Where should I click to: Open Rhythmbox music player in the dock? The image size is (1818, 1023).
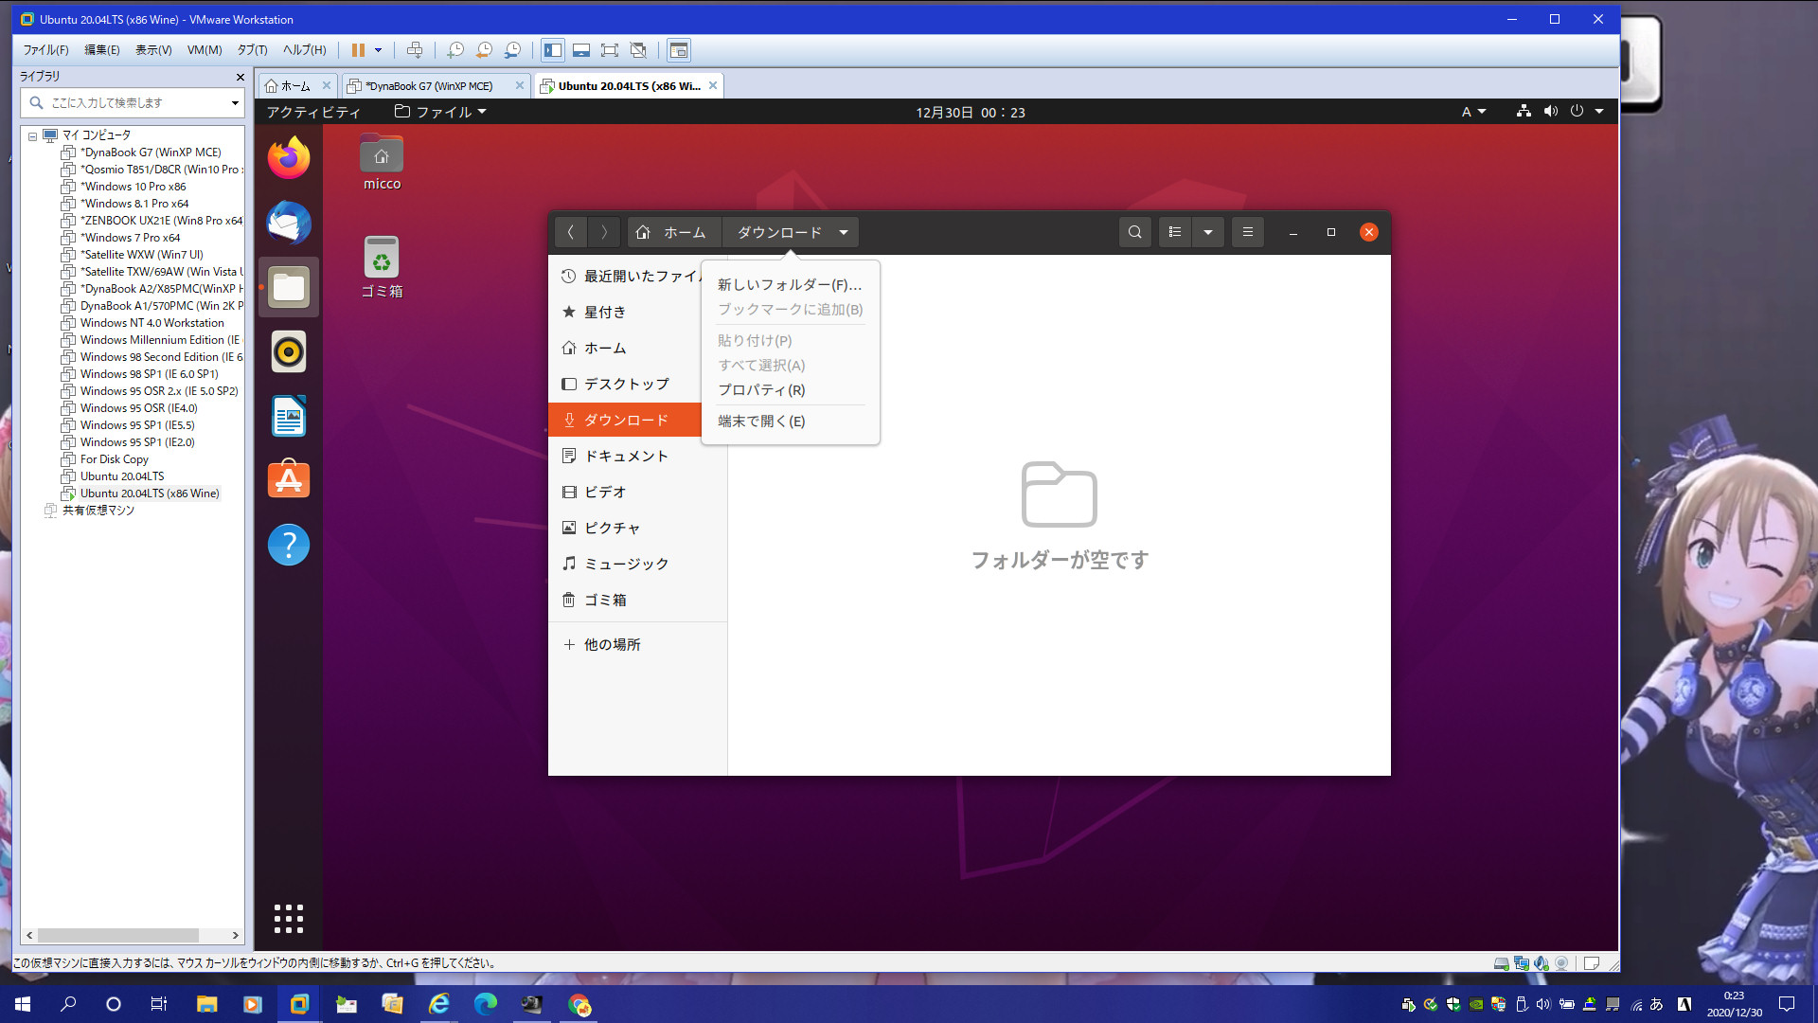[x=289, y=351]
